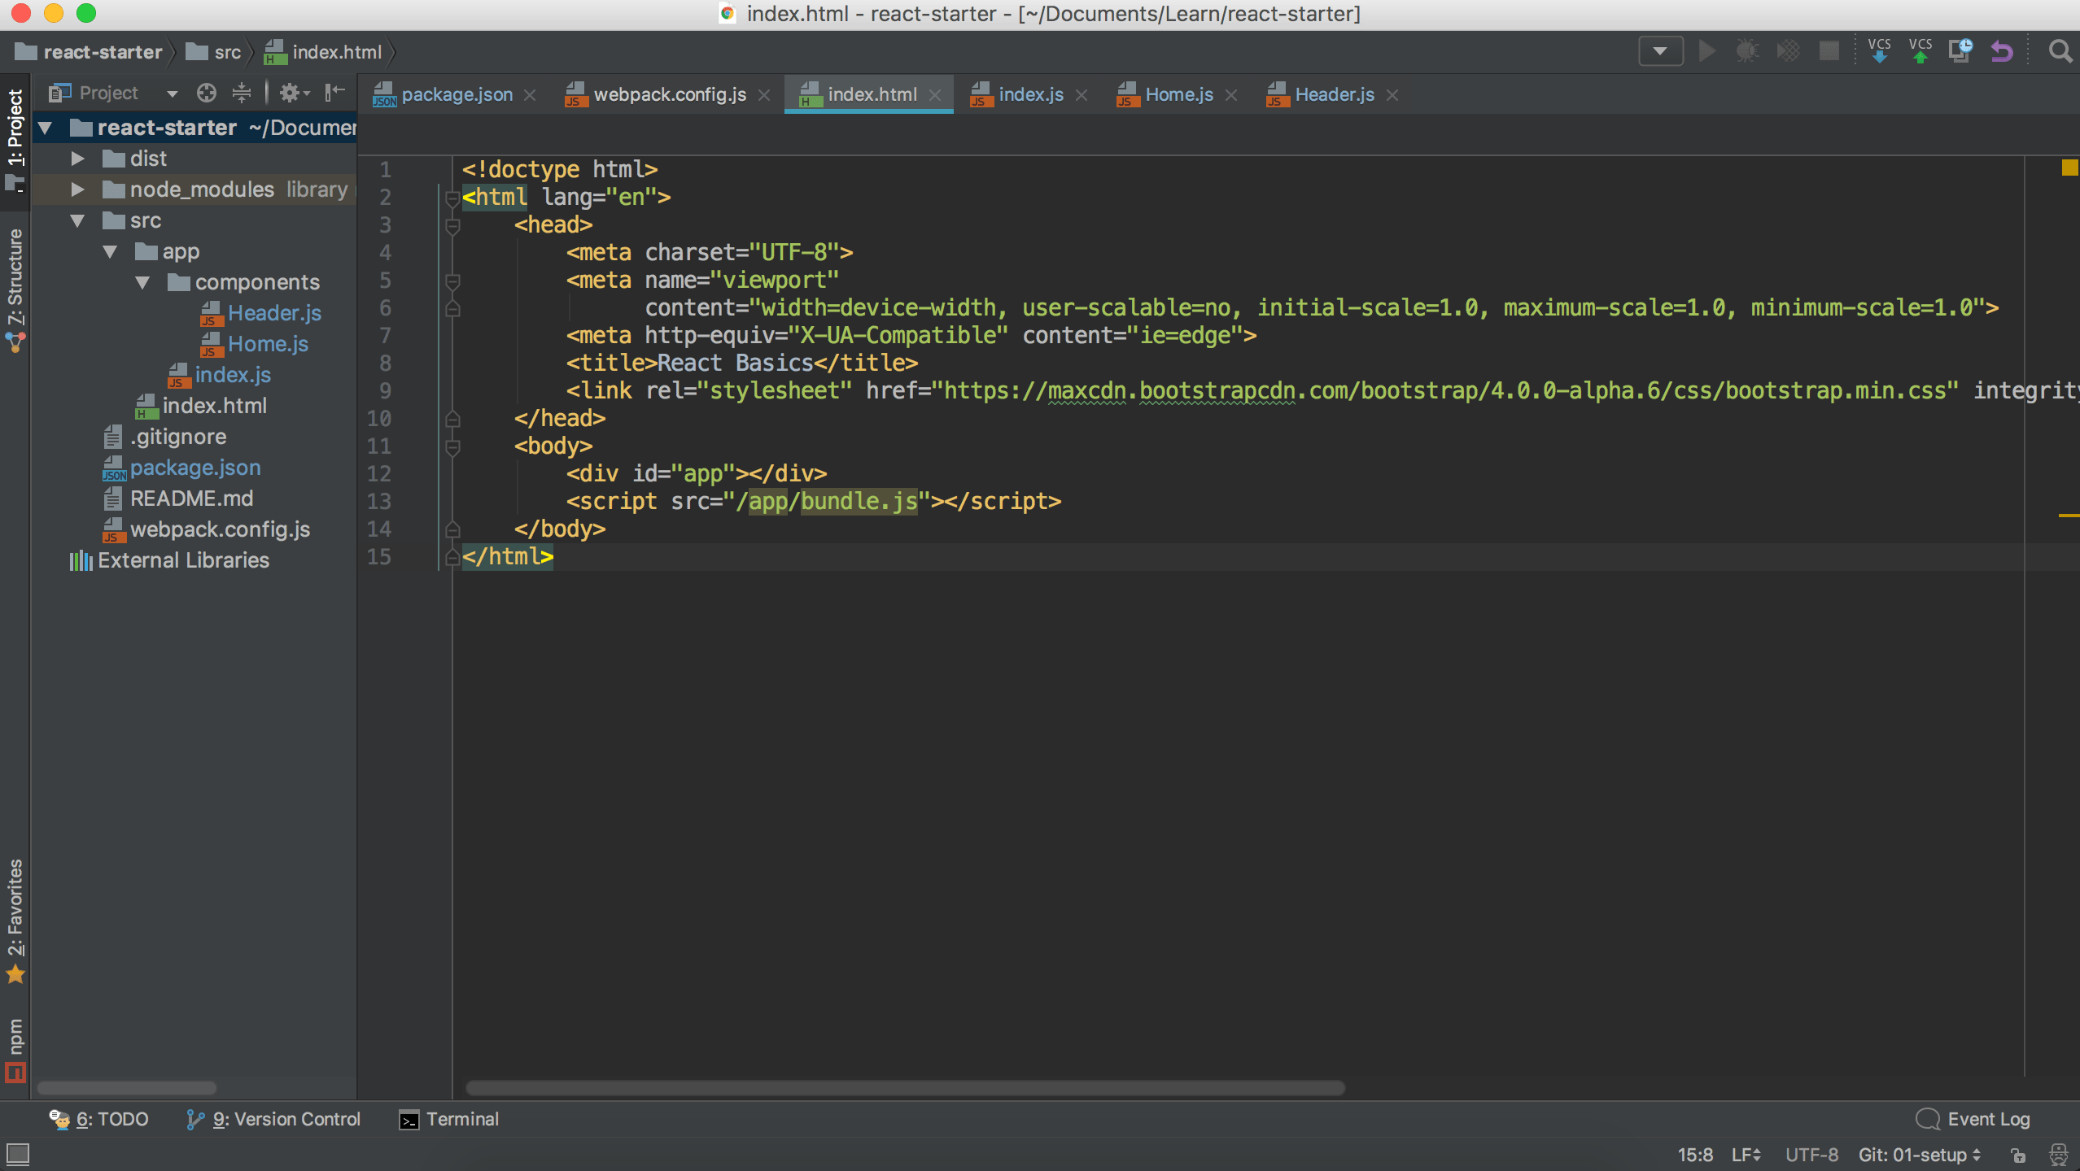Change the UTF-8 file encoding

click(x=1811, y=1155)
